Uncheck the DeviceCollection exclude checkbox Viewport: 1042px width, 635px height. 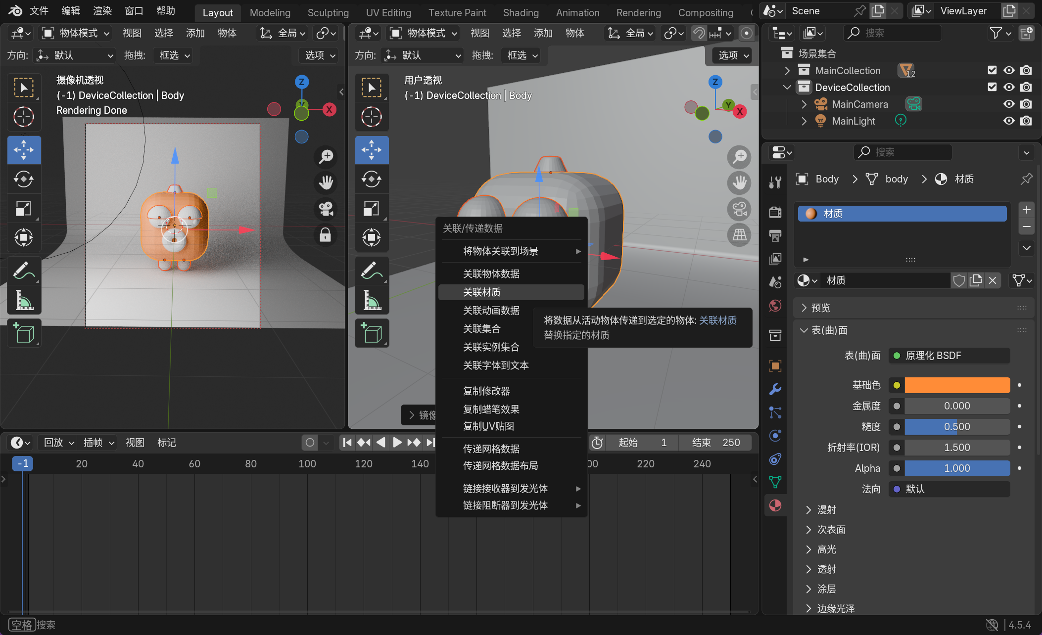(992, 87)
